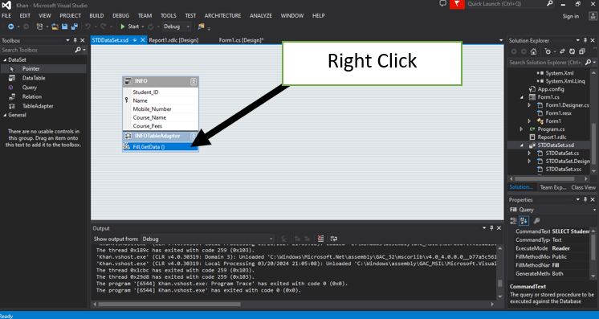Viewport: 599px width, 319px height.
Task: Open the Show output from dropdown
Action: (x=207, y=239)
